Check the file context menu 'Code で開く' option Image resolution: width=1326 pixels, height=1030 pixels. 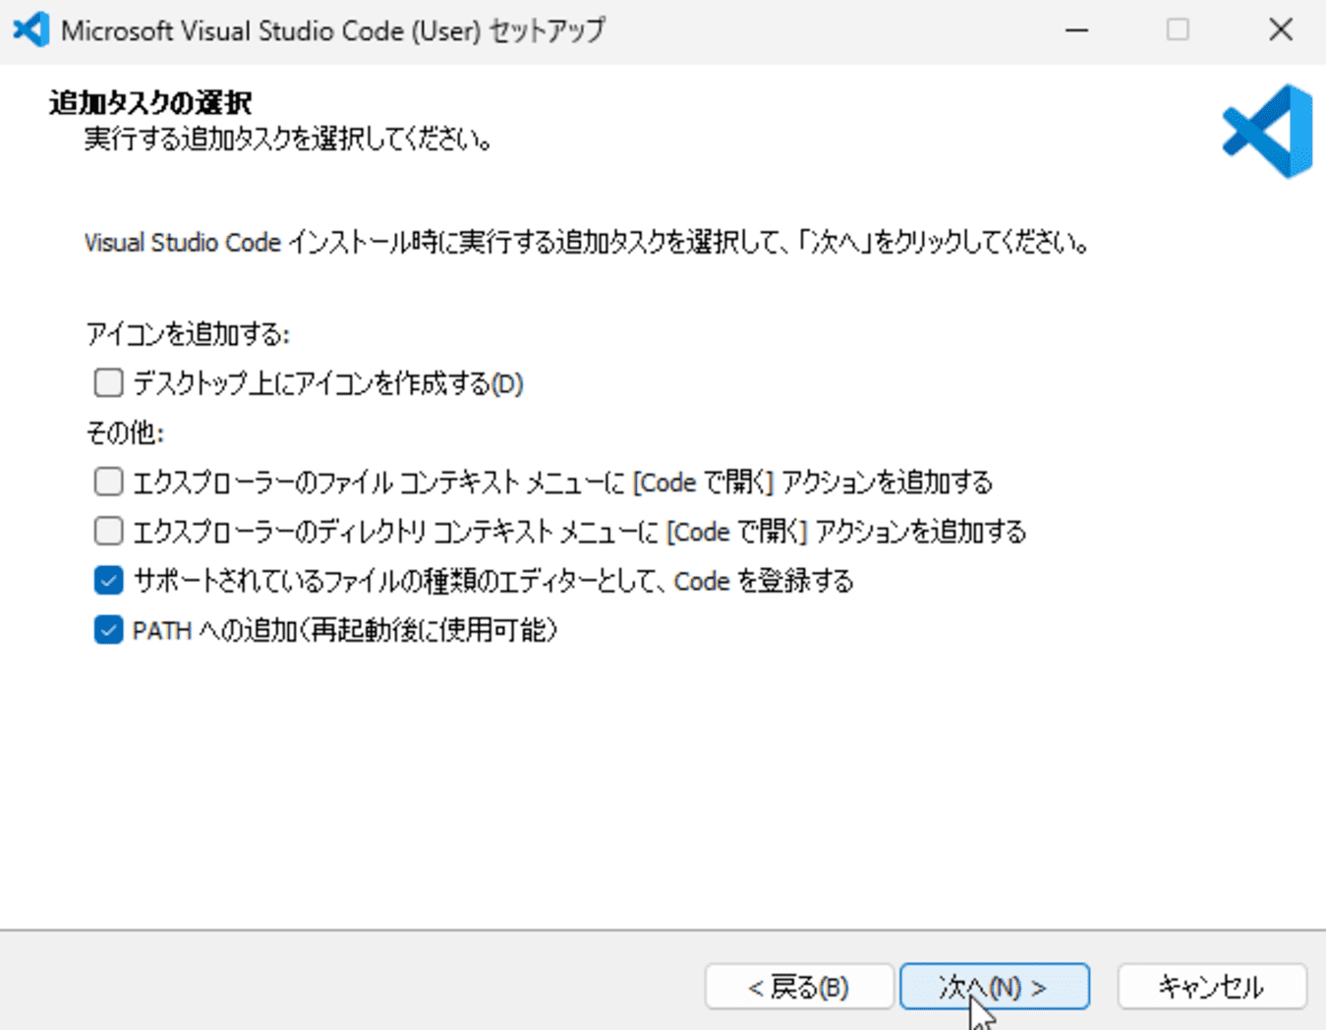(108, 482)
